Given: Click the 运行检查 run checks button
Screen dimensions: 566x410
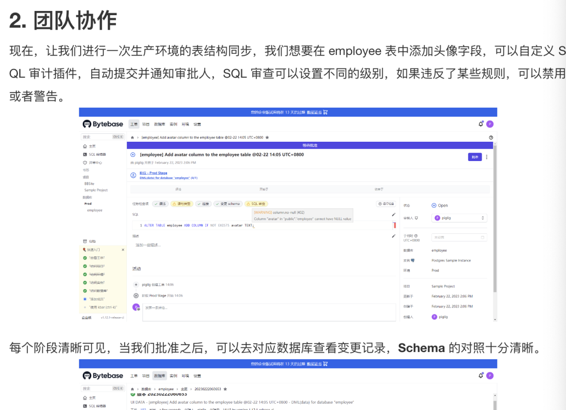Looking at the screenshot, I should coord(386,204).
